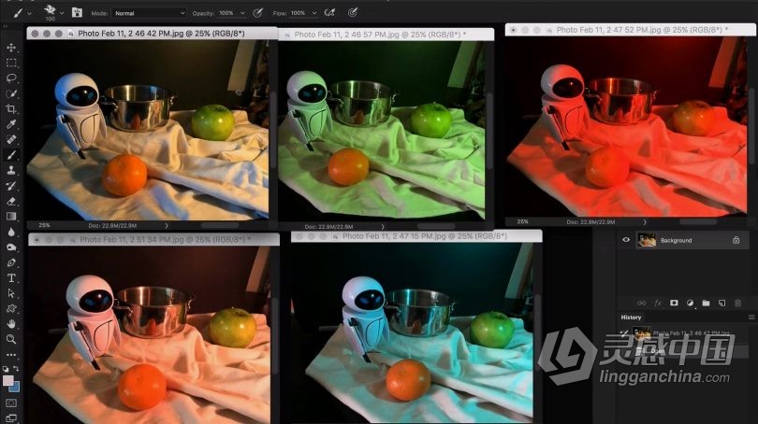Viewport: 758px width, 424px height.
Task: Click the Flow 100% value field
Action: (x=299, y=13)
